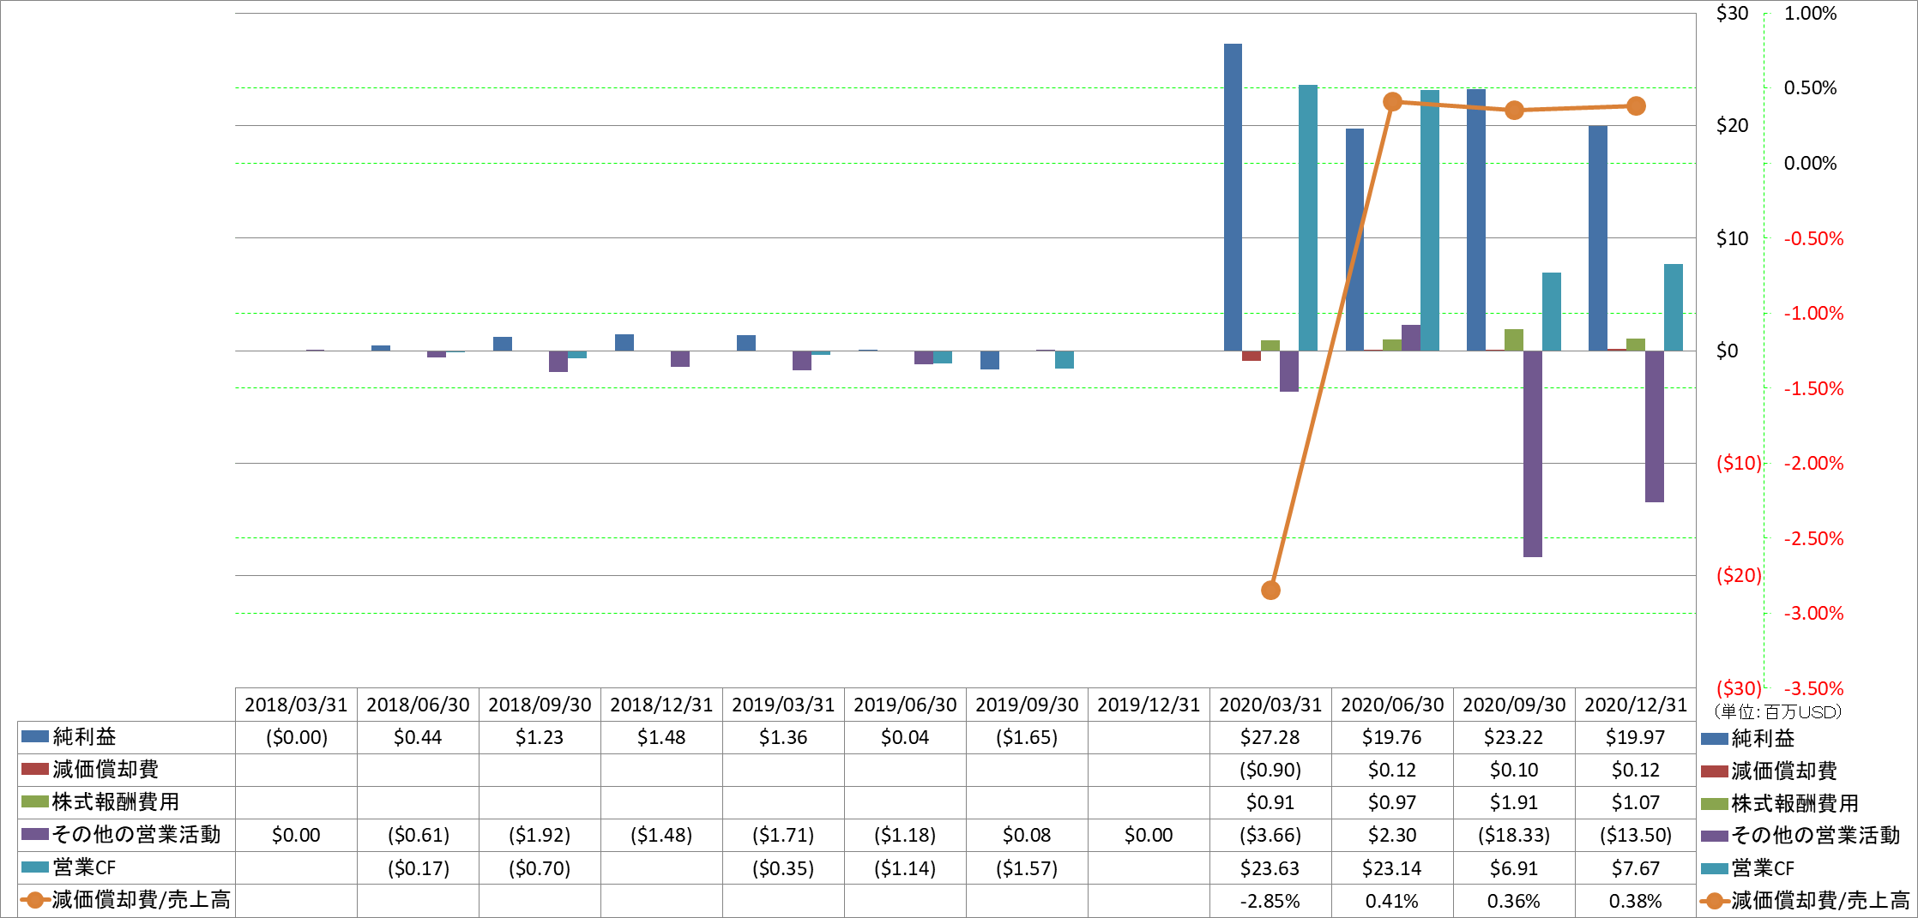
Task: Select the $6.91 cell in the 営業CF row
Action: 1514,868
